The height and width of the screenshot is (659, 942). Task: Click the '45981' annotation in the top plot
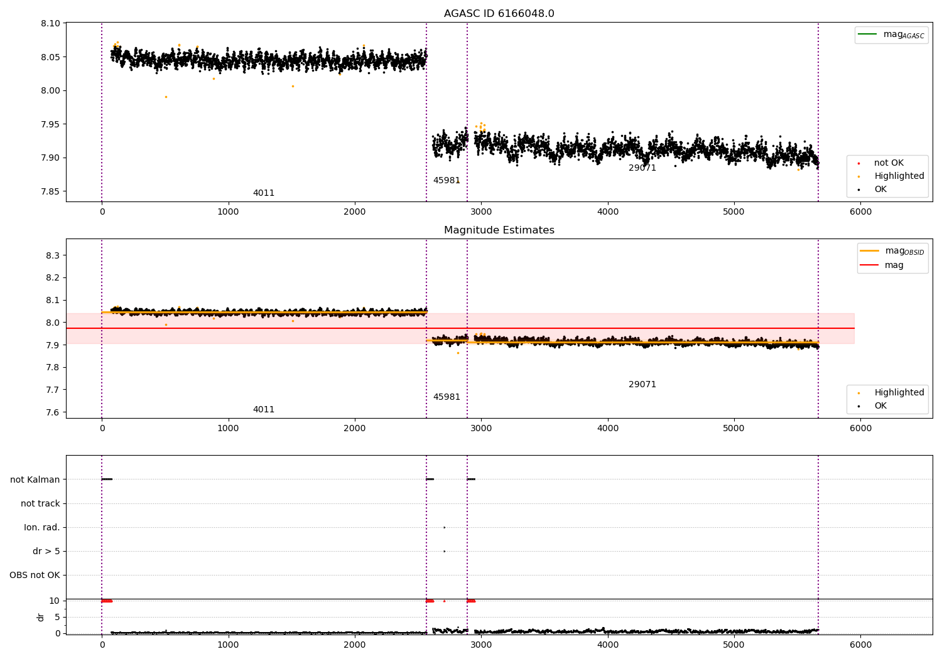click(447, 181)
